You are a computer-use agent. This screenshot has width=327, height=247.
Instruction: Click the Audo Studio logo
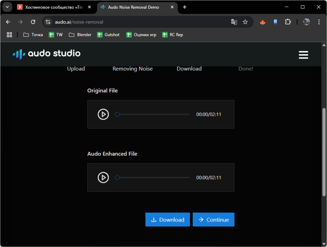46,54
